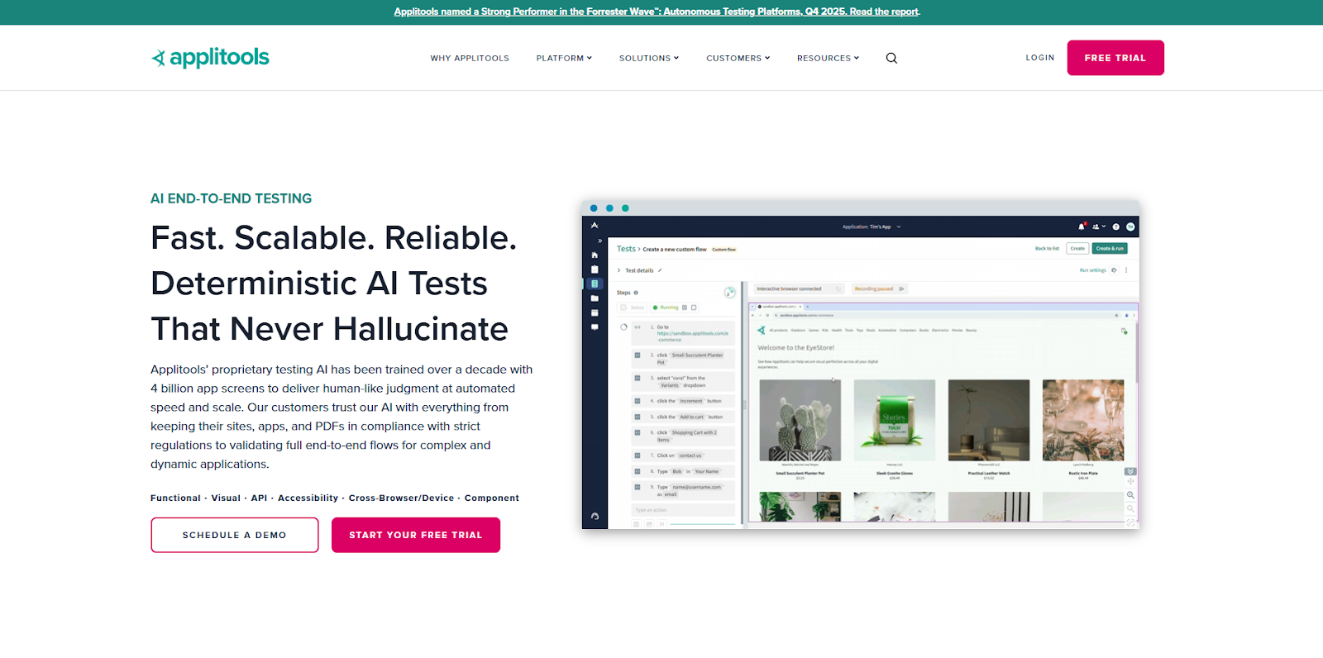Open the TH user avatar
The height and width of the screenshot is (658, 1323).
coord(1130,226)
